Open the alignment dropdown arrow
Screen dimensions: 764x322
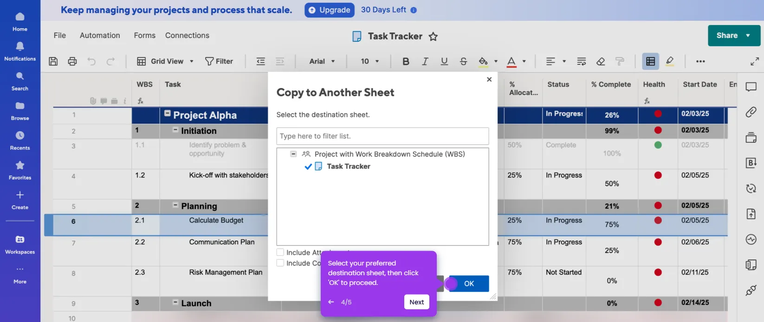tap(564, 61)
